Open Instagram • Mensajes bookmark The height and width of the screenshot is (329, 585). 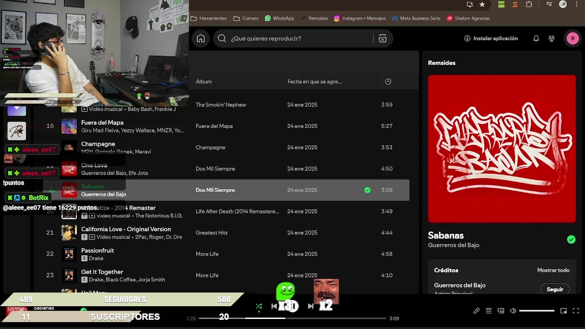click(x=360, y=18)
